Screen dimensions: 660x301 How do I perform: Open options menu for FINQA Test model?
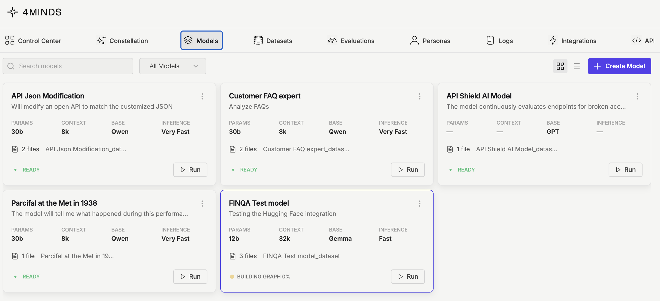click(420, 204)
